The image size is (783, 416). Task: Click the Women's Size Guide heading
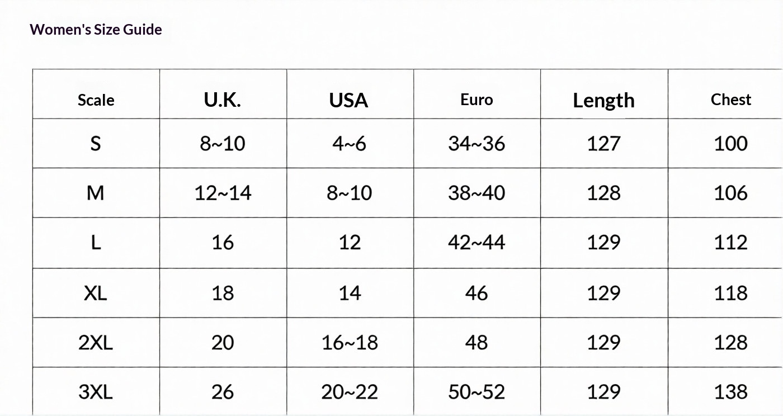[96, 30]
